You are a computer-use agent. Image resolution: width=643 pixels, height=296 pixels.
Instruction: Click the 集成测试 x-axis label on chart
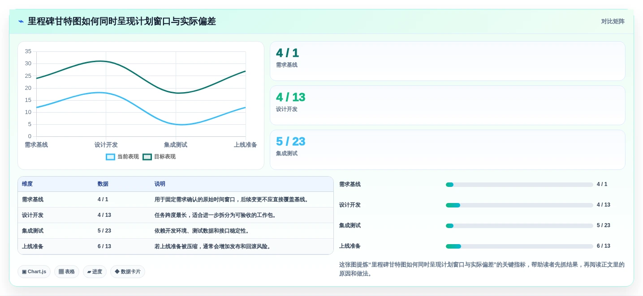pos(176,145)
